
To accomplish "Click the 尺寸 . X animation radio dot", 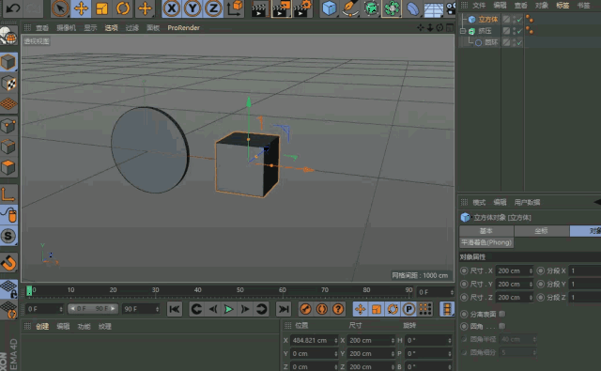I will click(464, 271).
